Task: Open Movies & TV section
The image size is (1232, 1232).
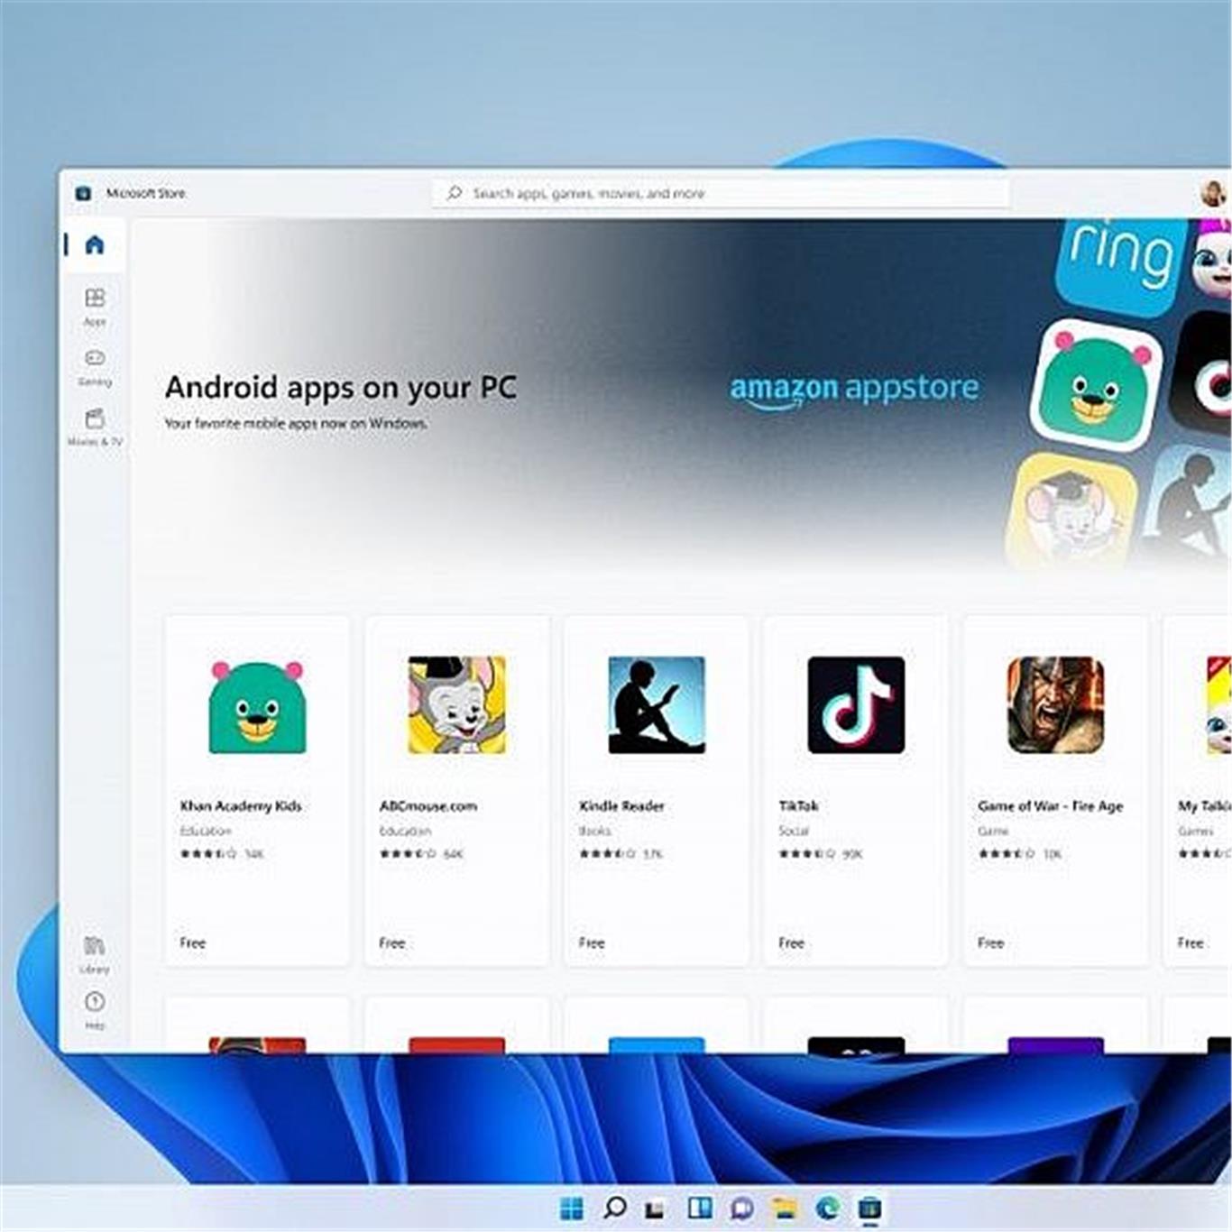Action: (95, 427)
